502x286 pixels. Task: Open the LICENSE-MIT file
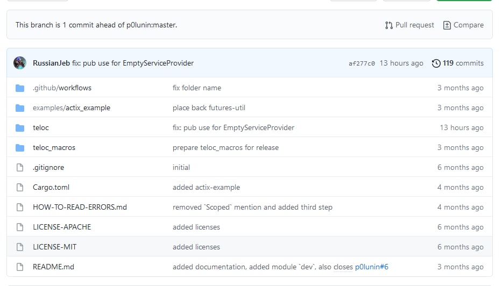click(x=54, y=247)
